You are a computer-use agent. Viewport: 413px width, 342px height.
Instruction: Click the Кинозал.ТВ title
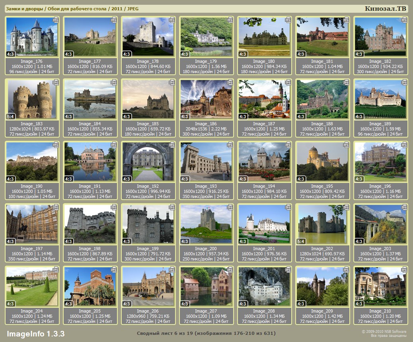coord(385,8)
